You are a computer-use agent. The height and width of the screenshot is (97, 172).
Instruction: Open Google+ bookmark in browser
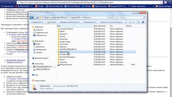click(40, 6)
